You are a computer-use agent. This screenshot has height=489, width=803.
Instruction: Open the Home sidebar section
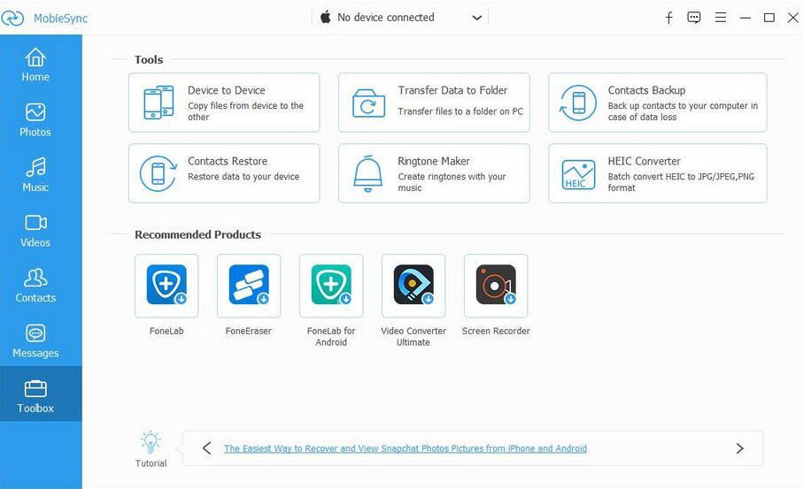35,65
